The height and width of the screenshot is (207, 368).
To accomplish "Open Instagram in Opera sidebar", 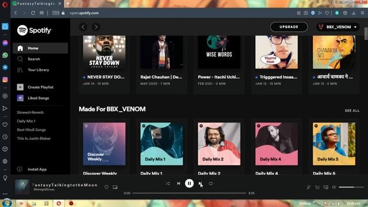I will coord(5,79).
